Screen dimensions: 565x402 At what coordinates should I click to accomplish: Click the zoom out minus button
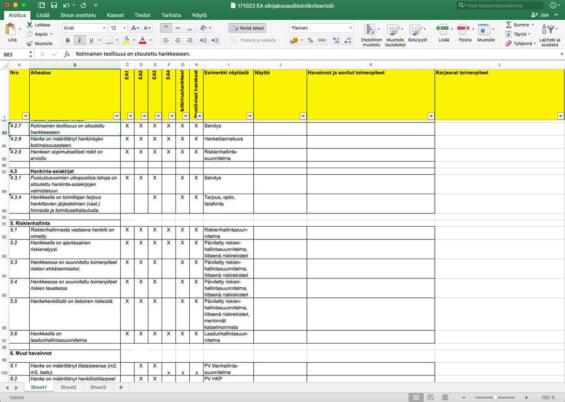click(x=464, y=398)
